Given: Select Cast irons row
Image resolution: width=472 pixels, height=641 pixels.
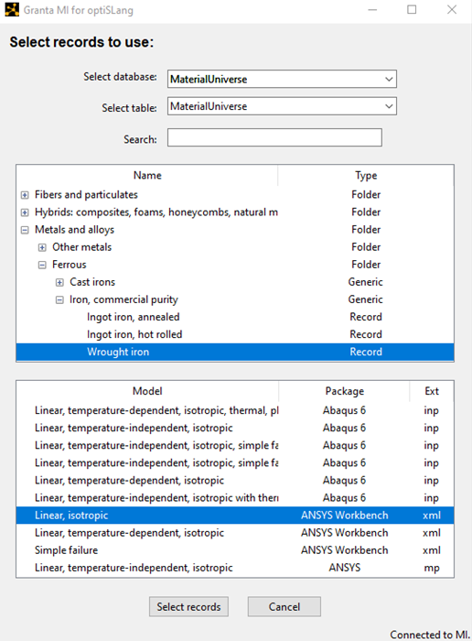Looking at the screenshot, I should click(x=235, y=282).
